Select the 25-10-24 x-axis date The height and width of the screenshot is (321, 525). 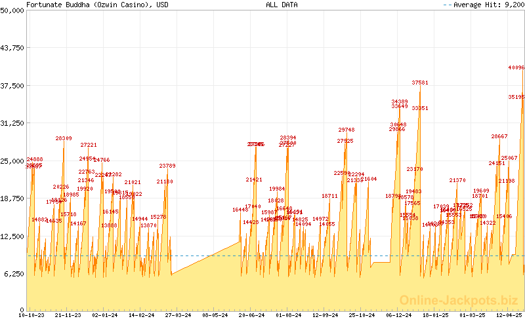[x=362, y=315]
